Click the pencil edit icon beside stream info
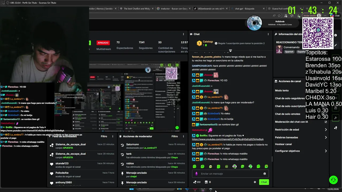This screenshot has width=342, height=192. point(336,45)
